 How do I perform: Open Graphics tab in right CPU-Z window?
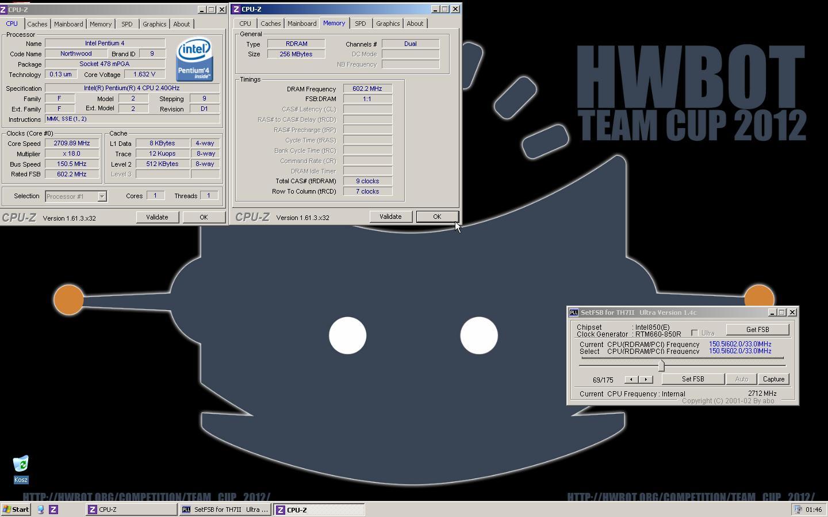(x=388, y=24)
